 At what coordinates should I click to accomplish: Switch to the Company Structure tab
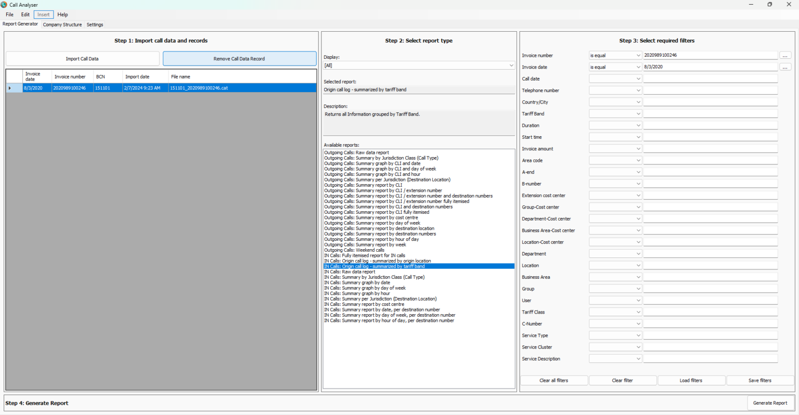click(x=62, y=24)
